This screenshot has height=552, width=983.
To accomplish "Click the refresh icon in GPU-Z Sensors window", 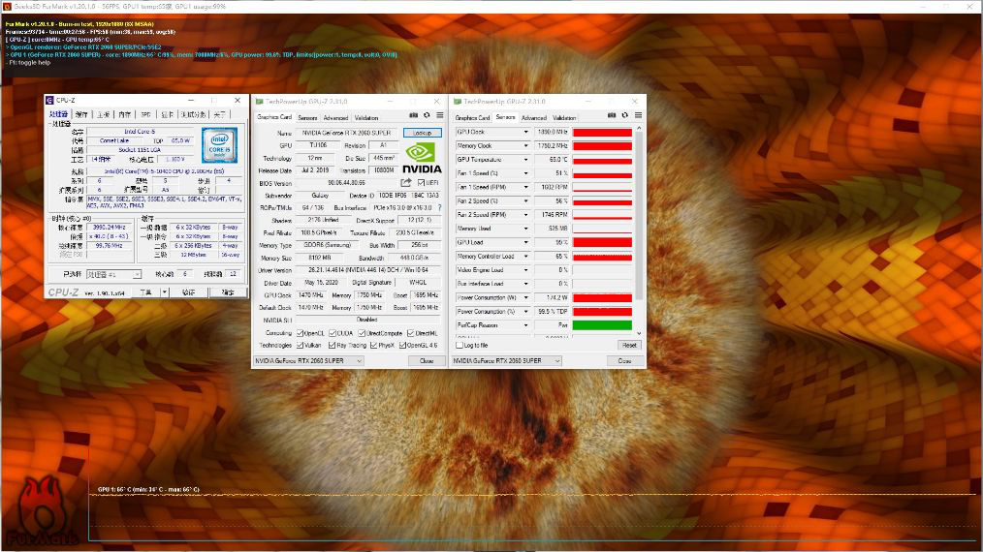I will 625,117.
